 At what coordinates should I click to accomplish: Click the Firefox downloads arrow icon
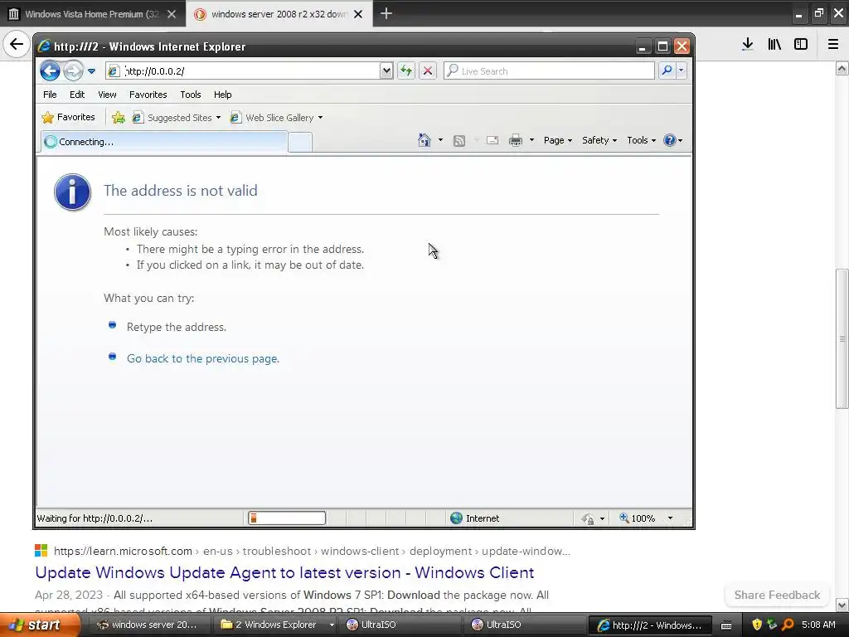pos(748,44)
